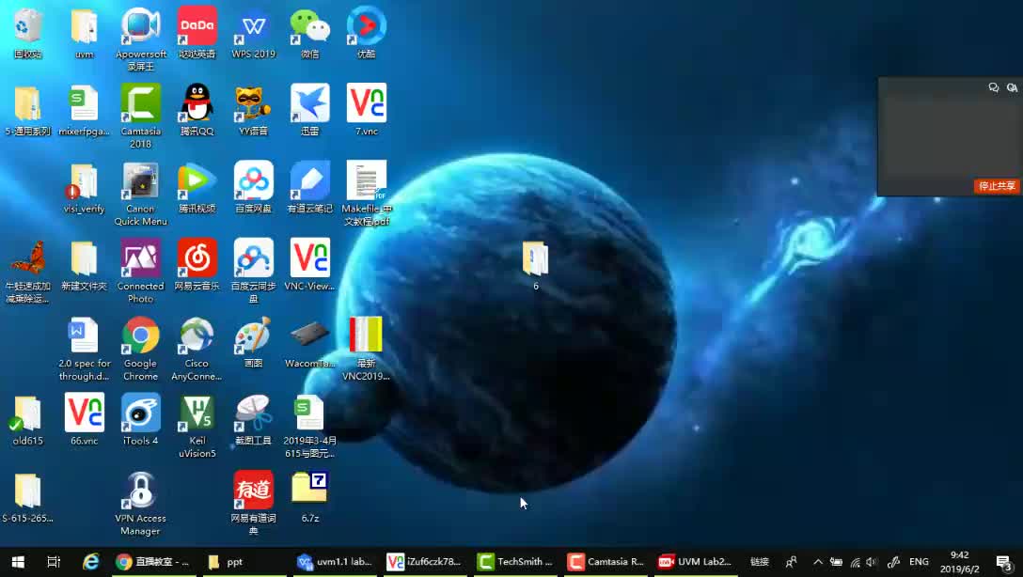Click 链接 links toolbar on taskbar
The image size is (1023, 577).
[759, 561]
